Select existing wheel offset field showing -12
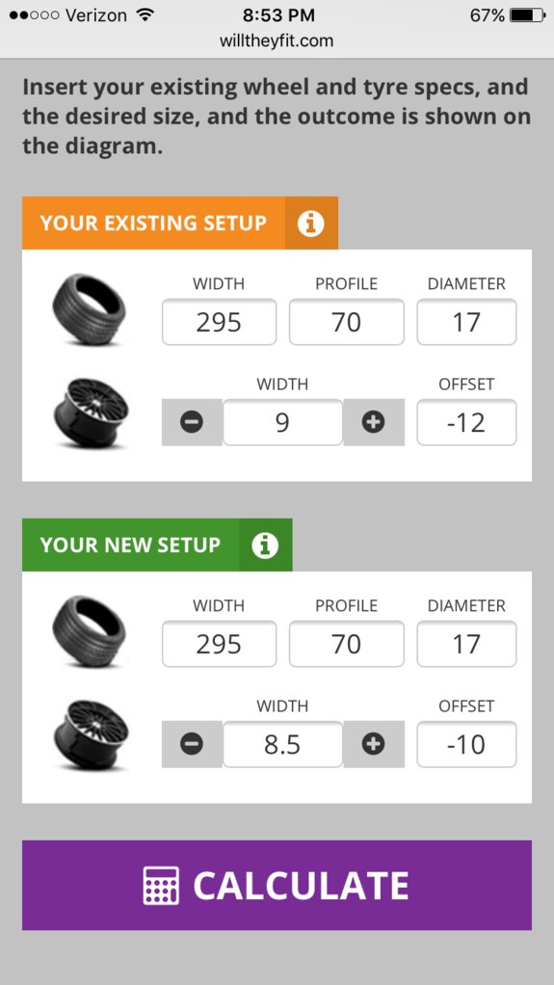Screen dimensions: 554x985 tap(466, 422)
